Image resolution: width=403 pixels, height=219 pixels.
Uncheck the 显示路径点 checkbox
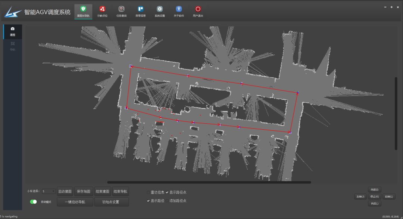pyautogui.click(x=167, y=192)
